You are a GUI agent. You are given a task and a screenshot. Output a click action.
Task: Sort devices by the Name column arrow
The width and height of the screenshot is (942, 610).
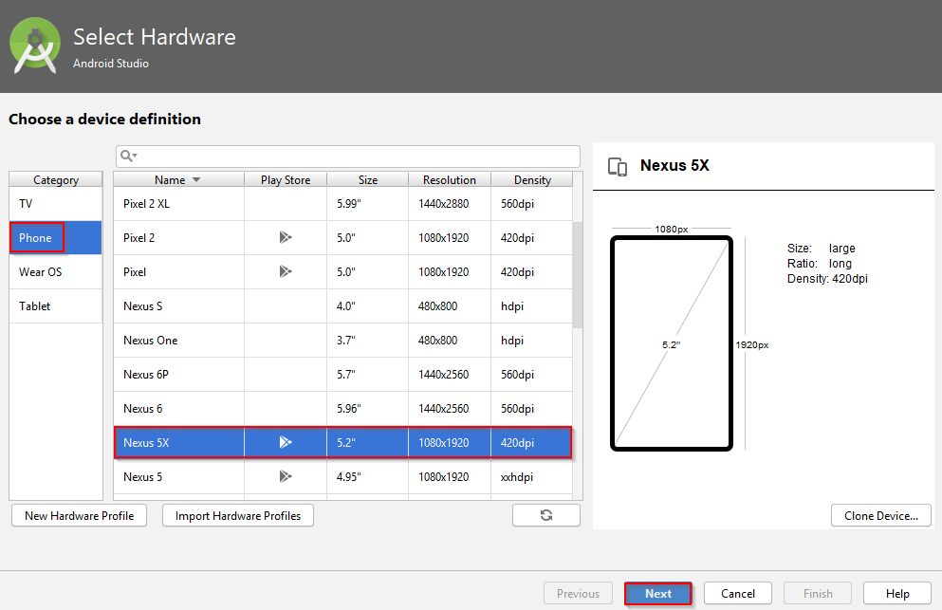(196, 179)
